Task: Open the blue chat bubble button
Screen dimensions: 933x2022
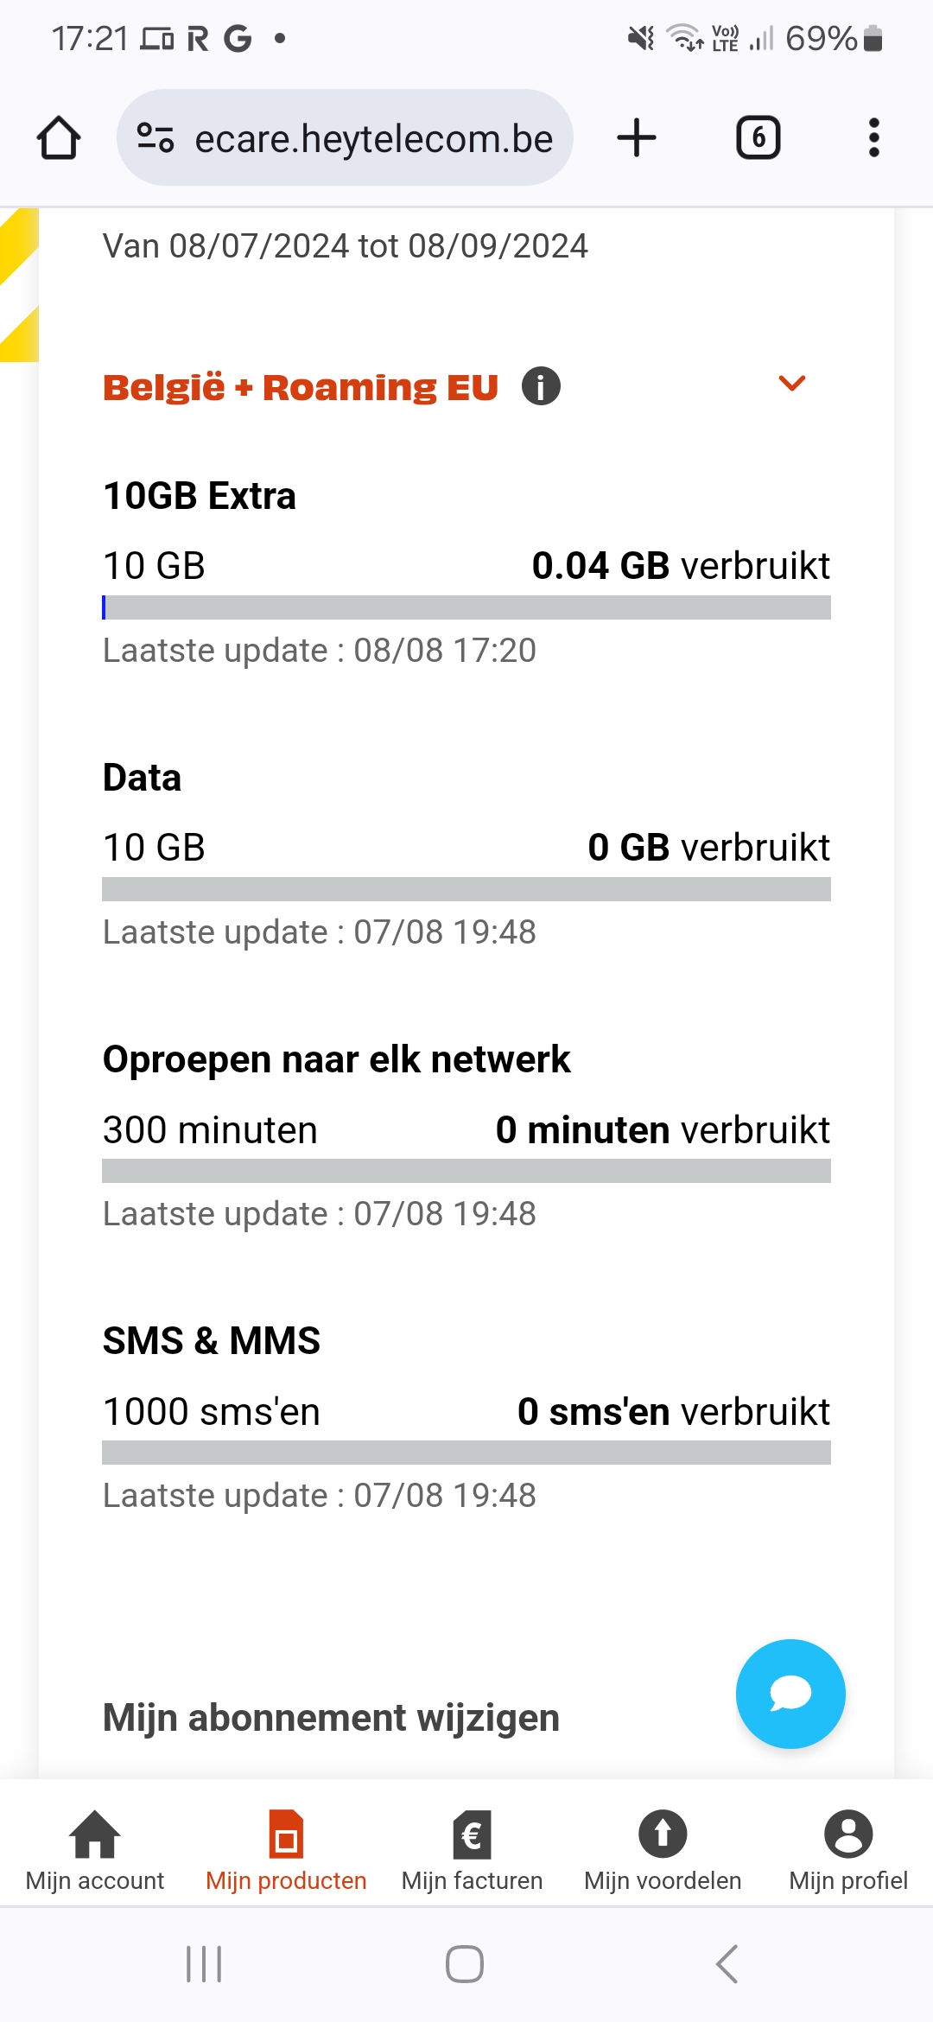Action: point(790,1694)
